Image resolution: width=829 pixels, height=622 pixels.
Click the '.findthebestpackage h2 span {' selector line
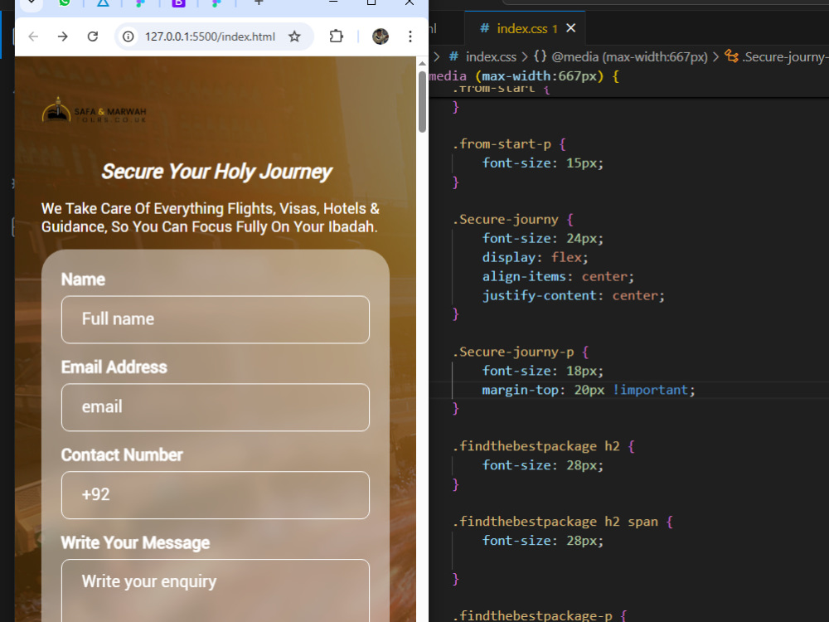coord(563,522)
